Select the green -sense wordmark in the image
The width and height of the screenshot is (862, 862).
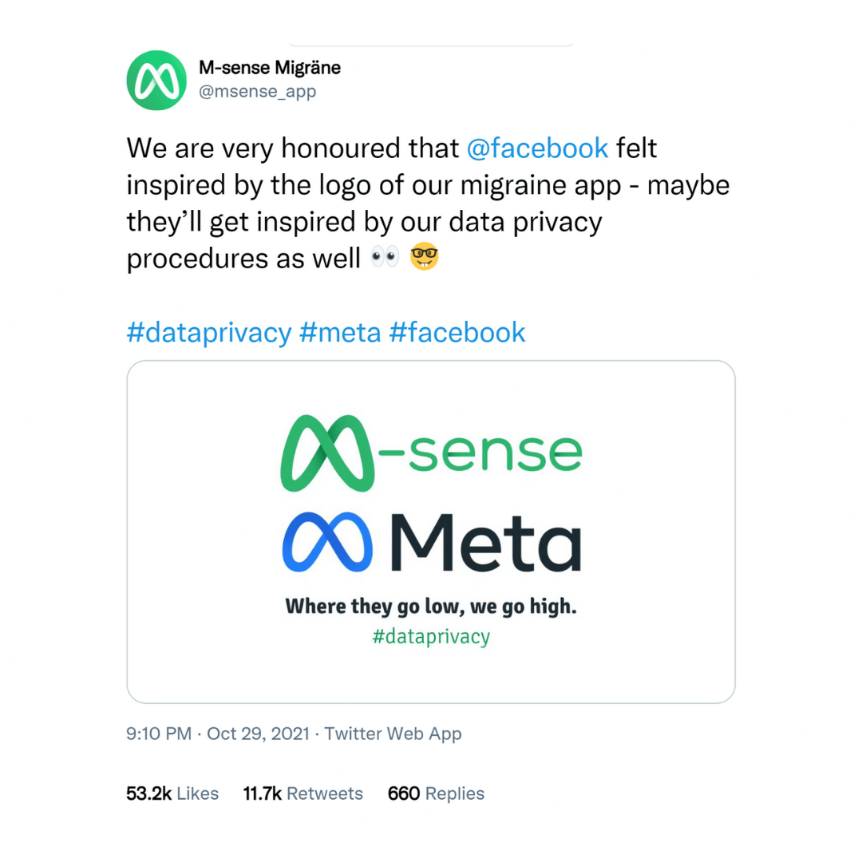click(480, 453)
